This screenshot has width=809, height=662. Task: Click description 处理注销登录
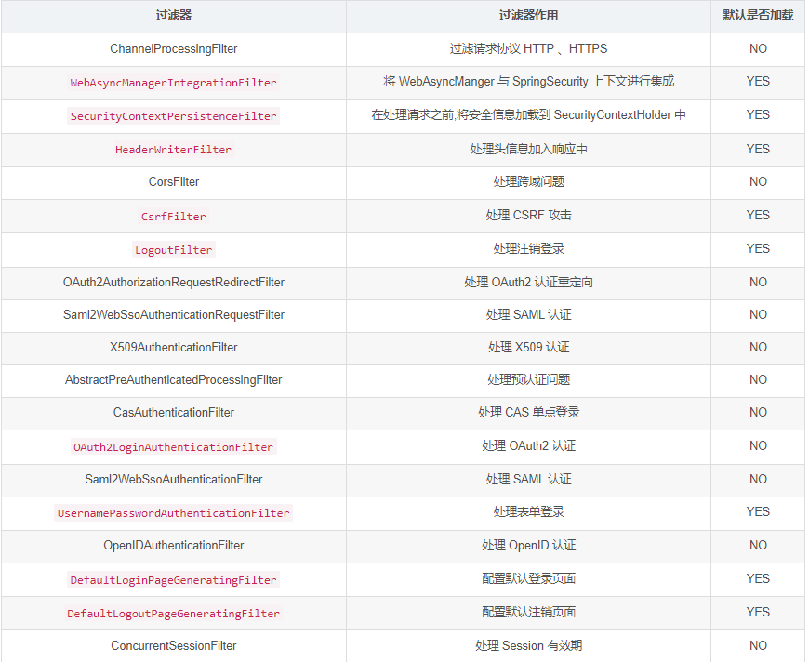pos(528,248)
